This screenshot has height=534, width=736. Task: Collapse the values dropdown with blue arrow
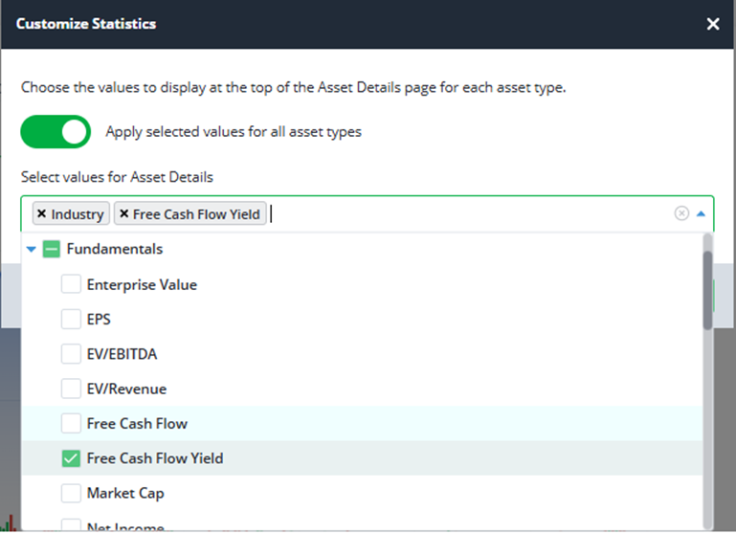[701, 214]
